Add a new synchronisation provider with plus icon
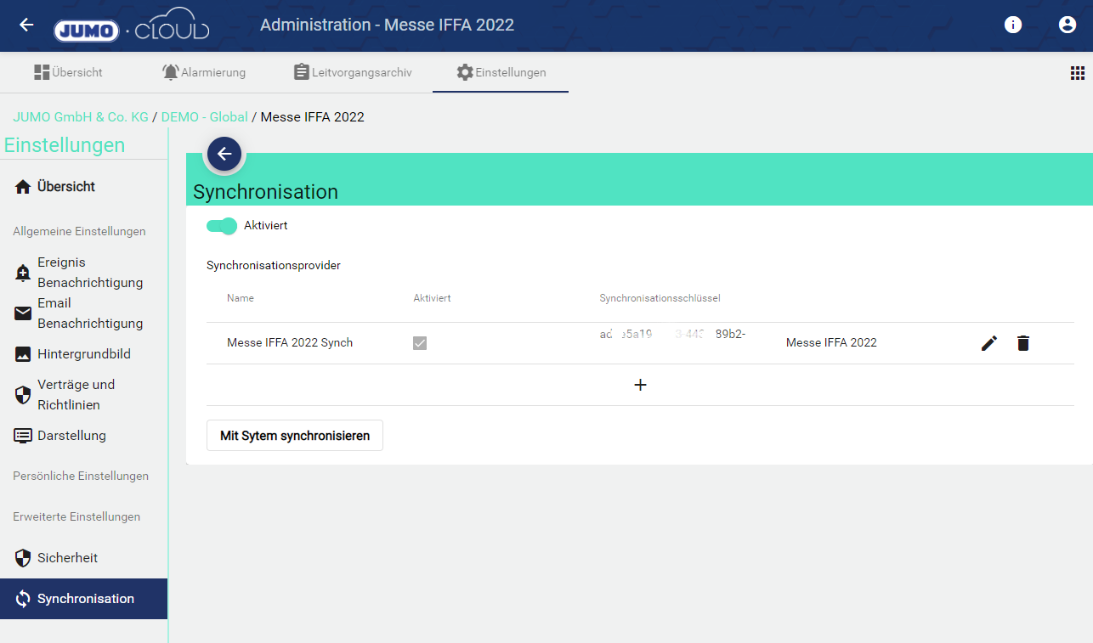The width and height of the screenshot is (1093, 643). 640,385
